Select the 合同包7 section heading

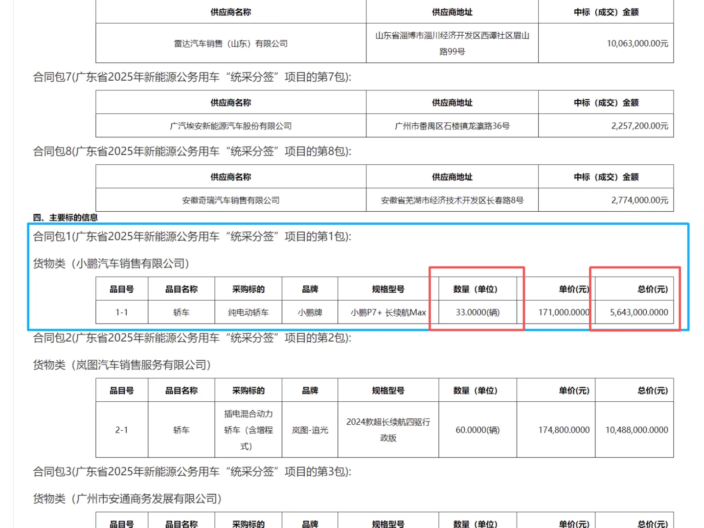(192, 77)
